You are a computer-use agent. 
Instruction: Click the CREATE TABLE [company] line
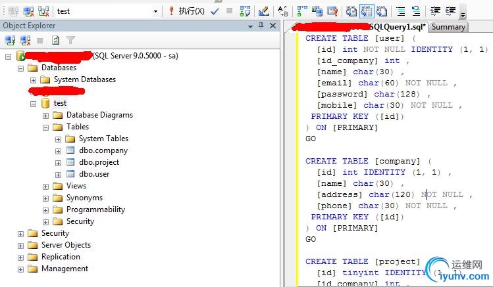[368, 161]
